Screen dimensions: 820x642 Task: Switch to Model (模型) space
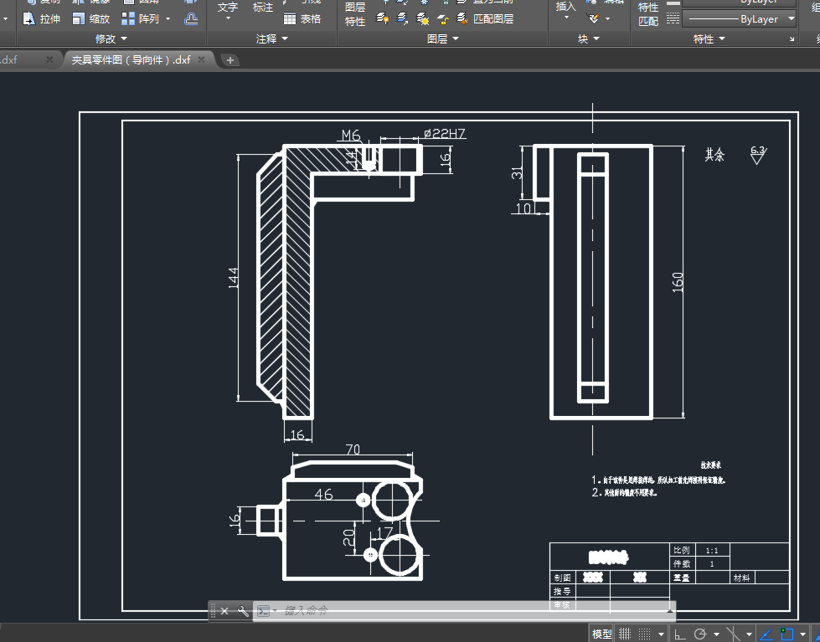[602, 634]
